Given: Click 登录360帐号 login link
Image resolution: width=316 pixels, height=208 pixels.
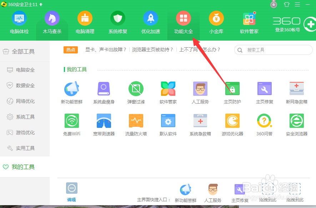Looking at the screenshot, I should pos(287,30).
